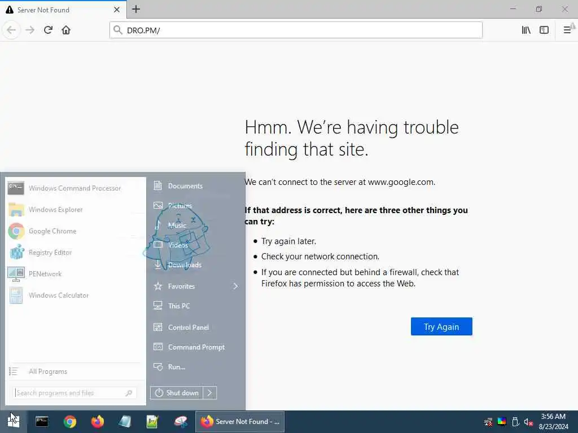Click the Registry Editor cube icon
The image size is (578, 433).
click(x=16, y=252)
